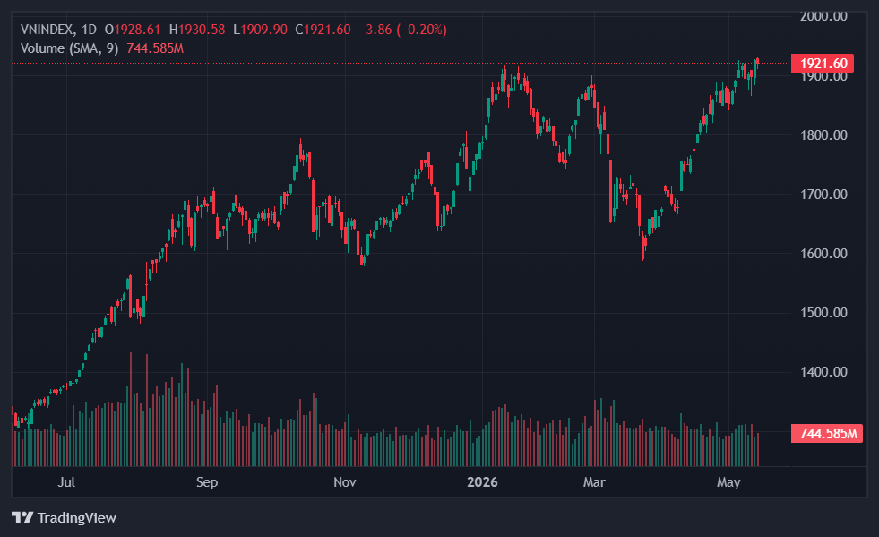Click the Nov label on time axis
Viewport: 879px width, 537px height.
(x=345, y=482)
